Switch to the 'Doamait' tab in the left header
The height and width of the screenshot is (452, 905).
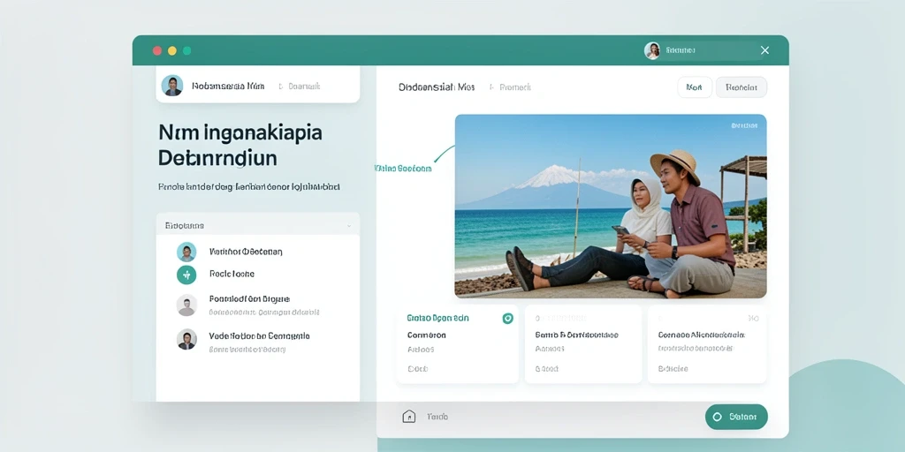coord(304,86)
